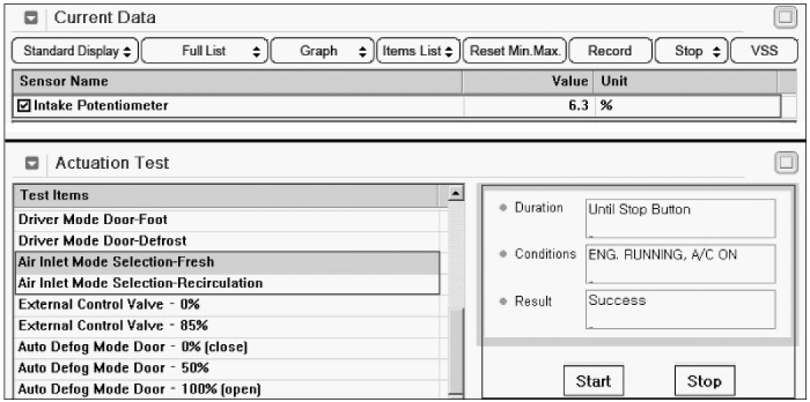810x402 pixels.
Task: Choose External Control Valve - 85% test
Action: click(x=113, y=325)
